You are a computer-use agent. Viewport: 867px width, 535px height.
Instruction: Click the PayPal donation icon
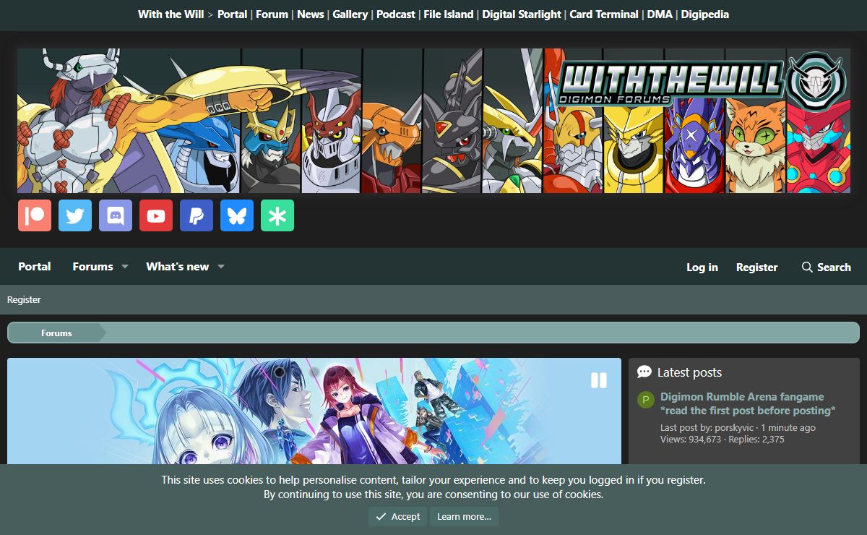point(197,215)
